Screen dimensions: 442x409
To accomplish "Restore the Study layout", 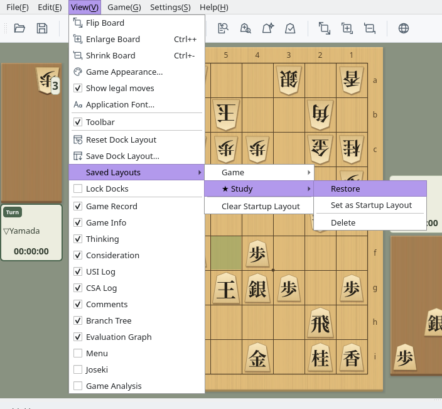I will click(x=370, y=188).
